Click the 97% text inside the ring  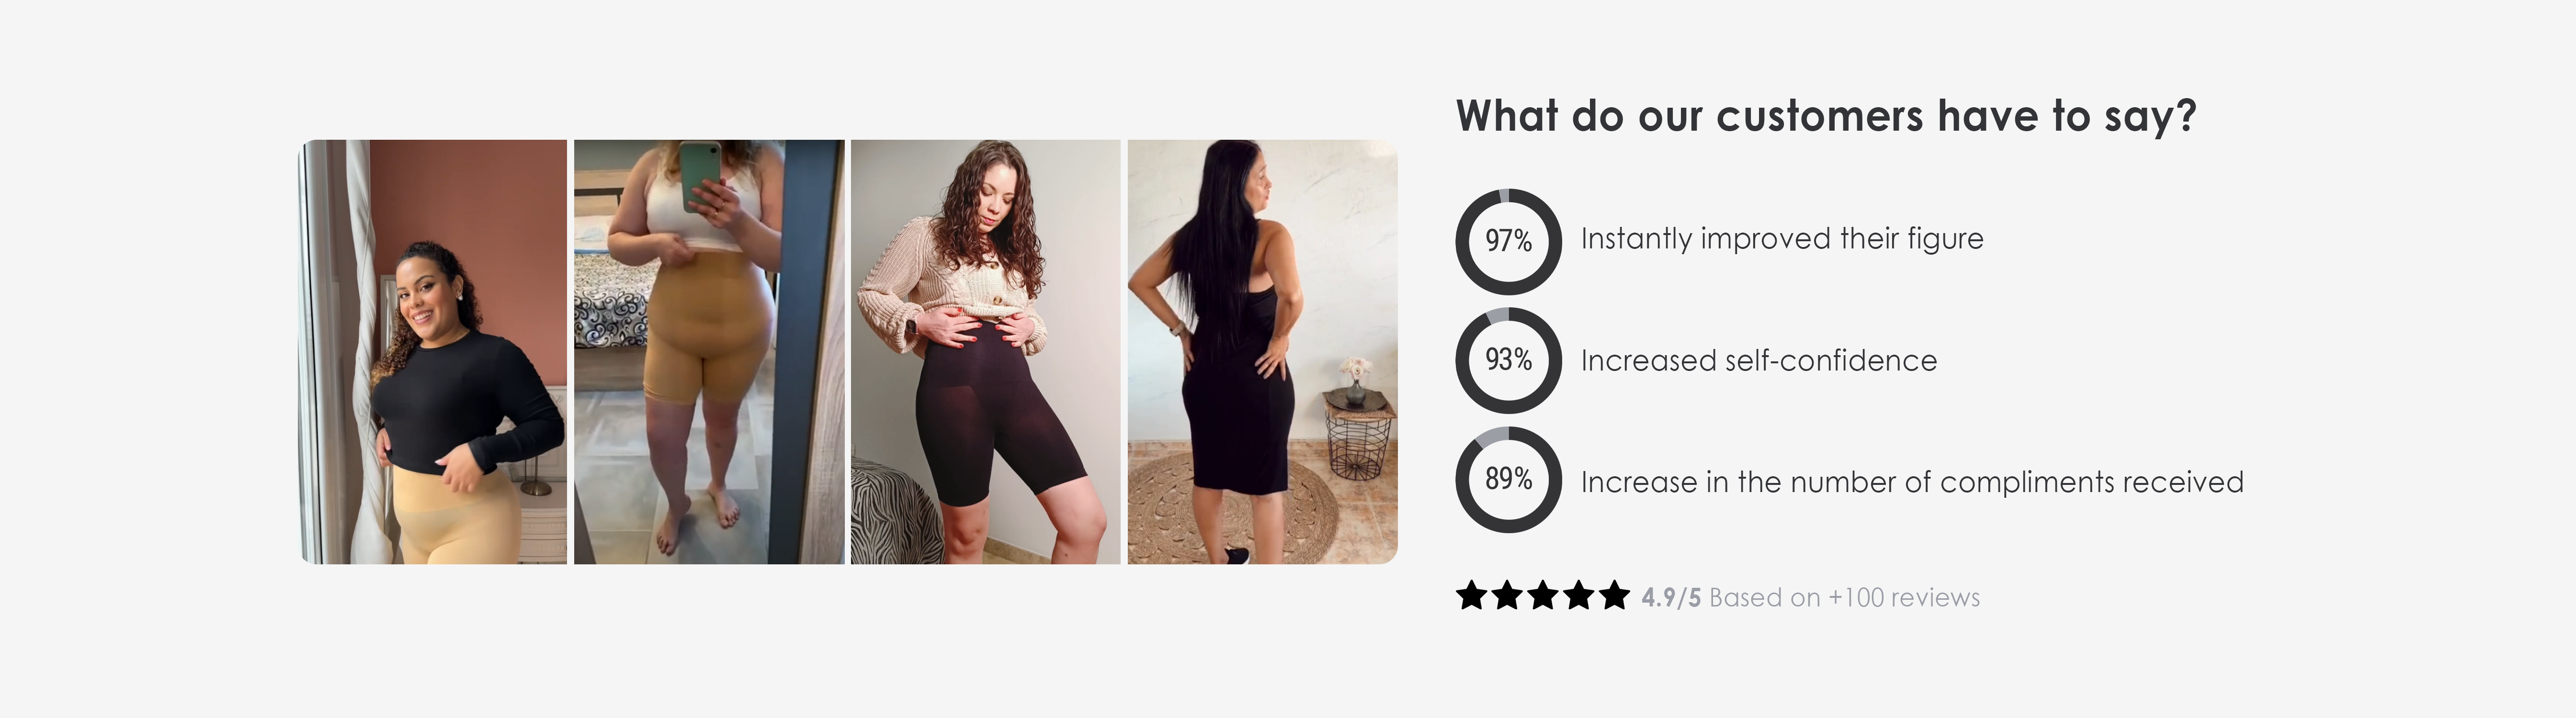(1508, 241)
